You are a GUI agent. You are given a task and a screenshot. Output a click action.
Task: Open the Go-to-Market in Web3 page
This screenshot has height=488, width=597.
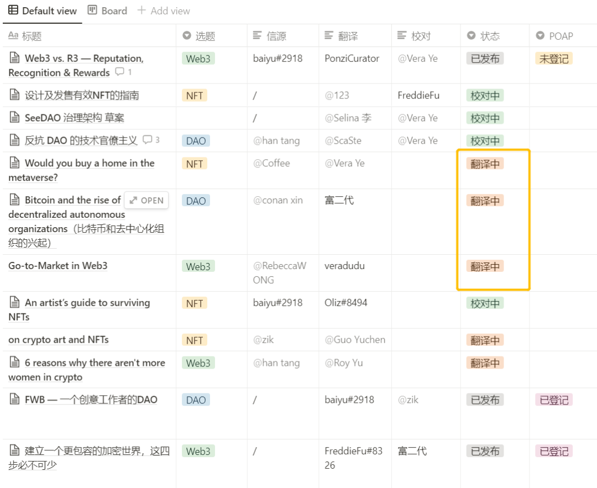(58, 265)
